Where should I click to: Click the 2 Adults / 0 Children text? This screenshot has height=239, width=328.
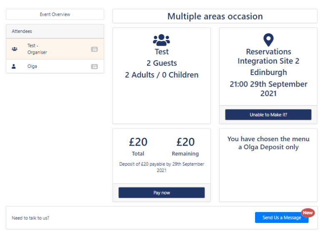(161, 75)
